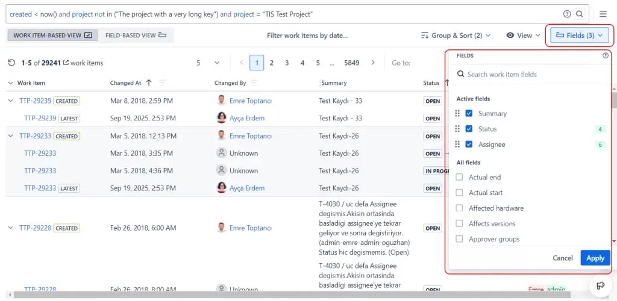
Task: Collapse the TTP-29239 work item row
Action: coord(10,101)
